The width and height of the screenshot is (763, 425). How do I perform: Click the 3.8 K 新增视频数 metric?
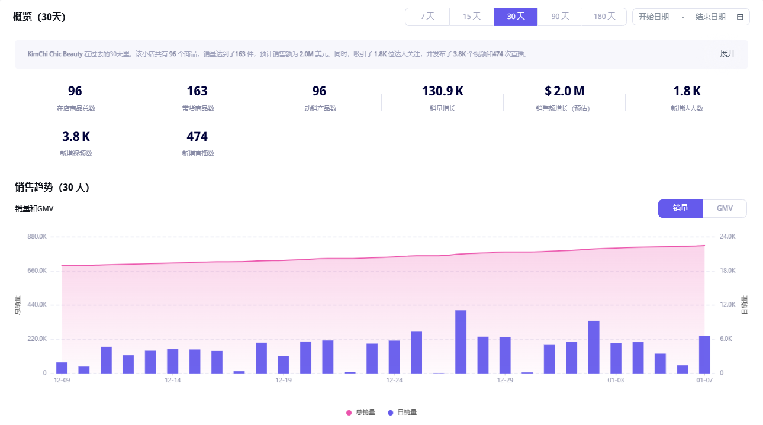pyautogui.click(x=76, y=137)
